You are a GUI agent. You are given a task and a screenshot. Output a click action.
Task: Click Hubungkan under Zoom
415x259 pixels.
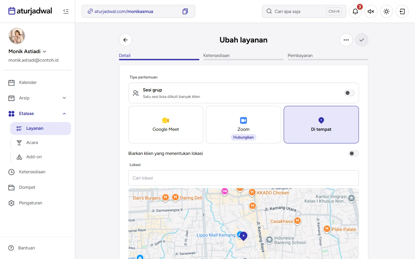[x=244, y=137]
